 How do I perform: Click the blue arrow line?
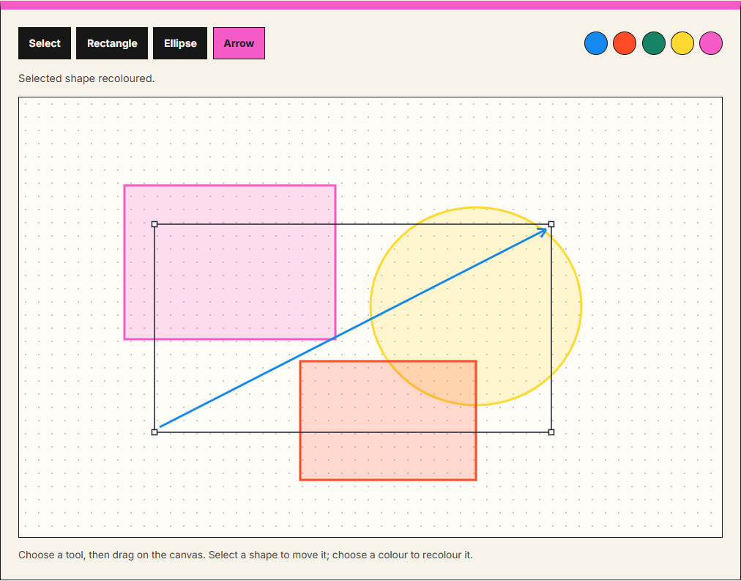353,327
